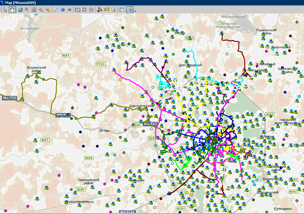Click the A107 road sign near Istrinskoye
Viewport: 304px width, 214px height.
click(x=65, y=55)
